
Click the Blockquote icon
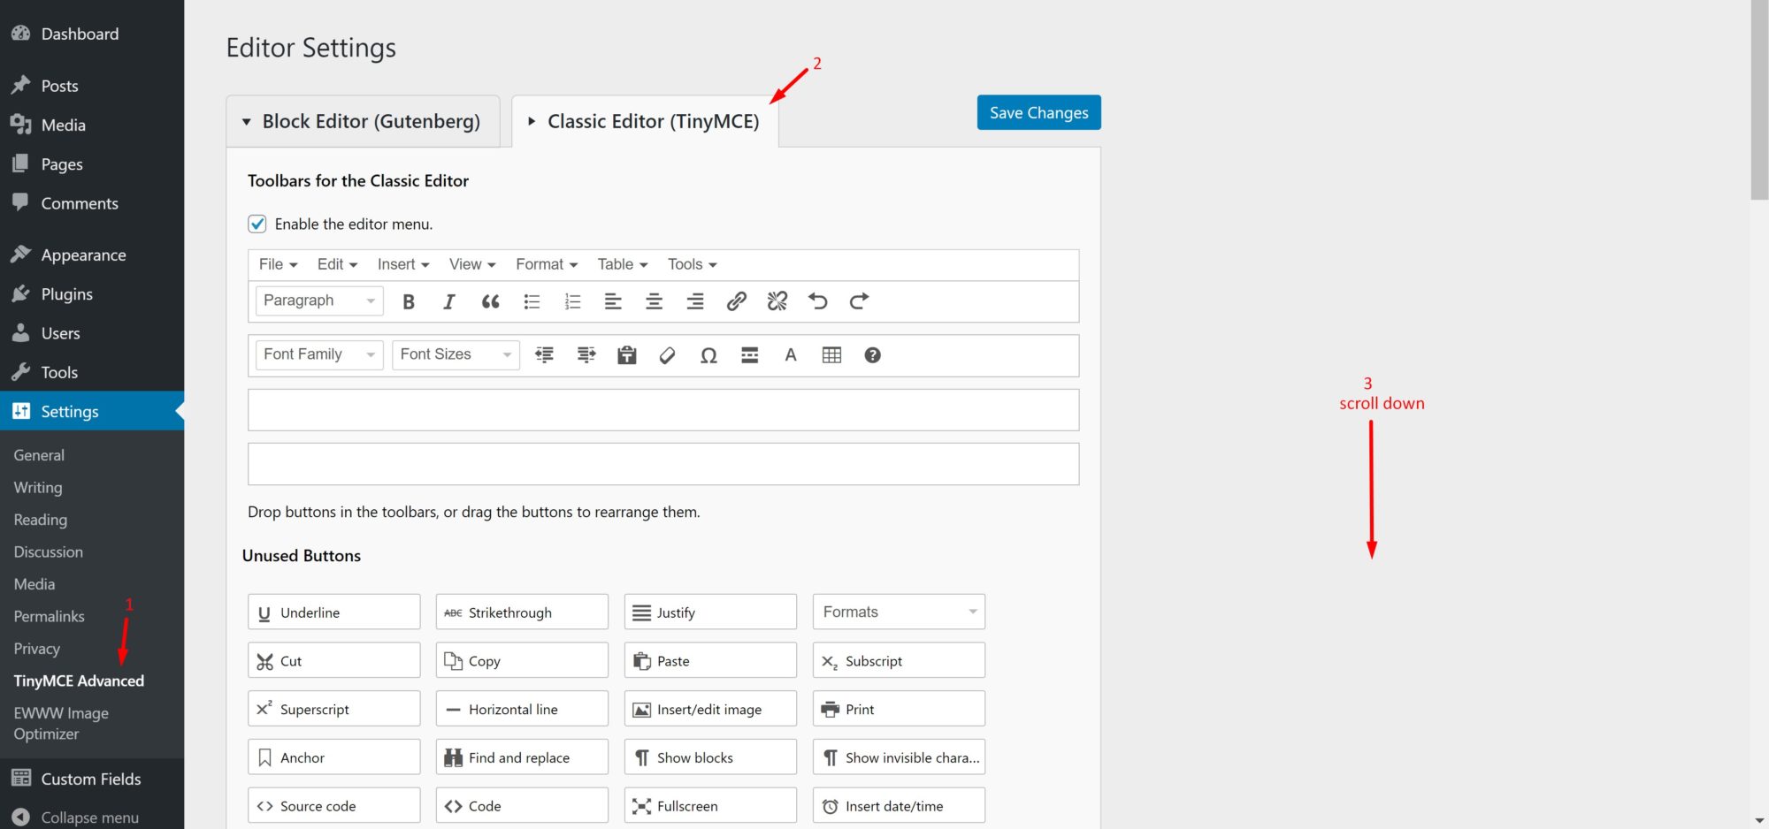(x=490, y=301)
